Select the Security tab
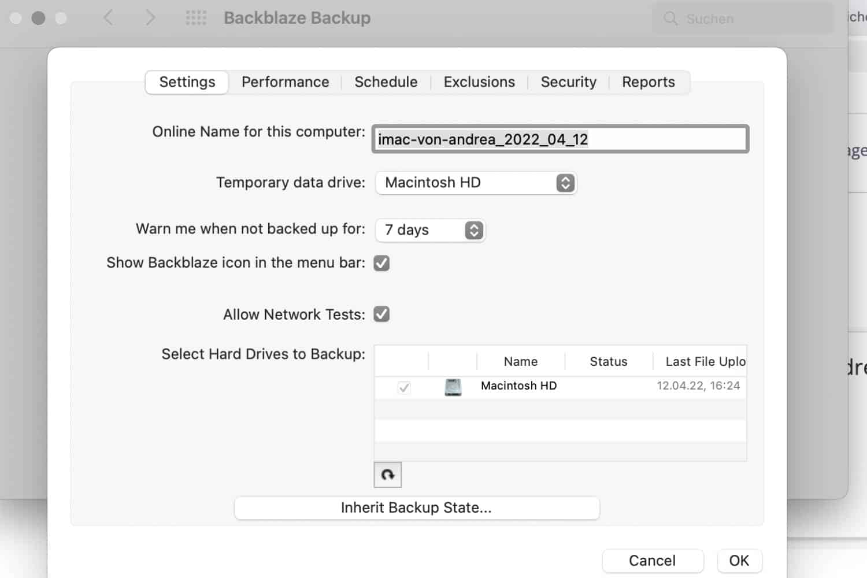The image size is (867, 578). (569, 82)
